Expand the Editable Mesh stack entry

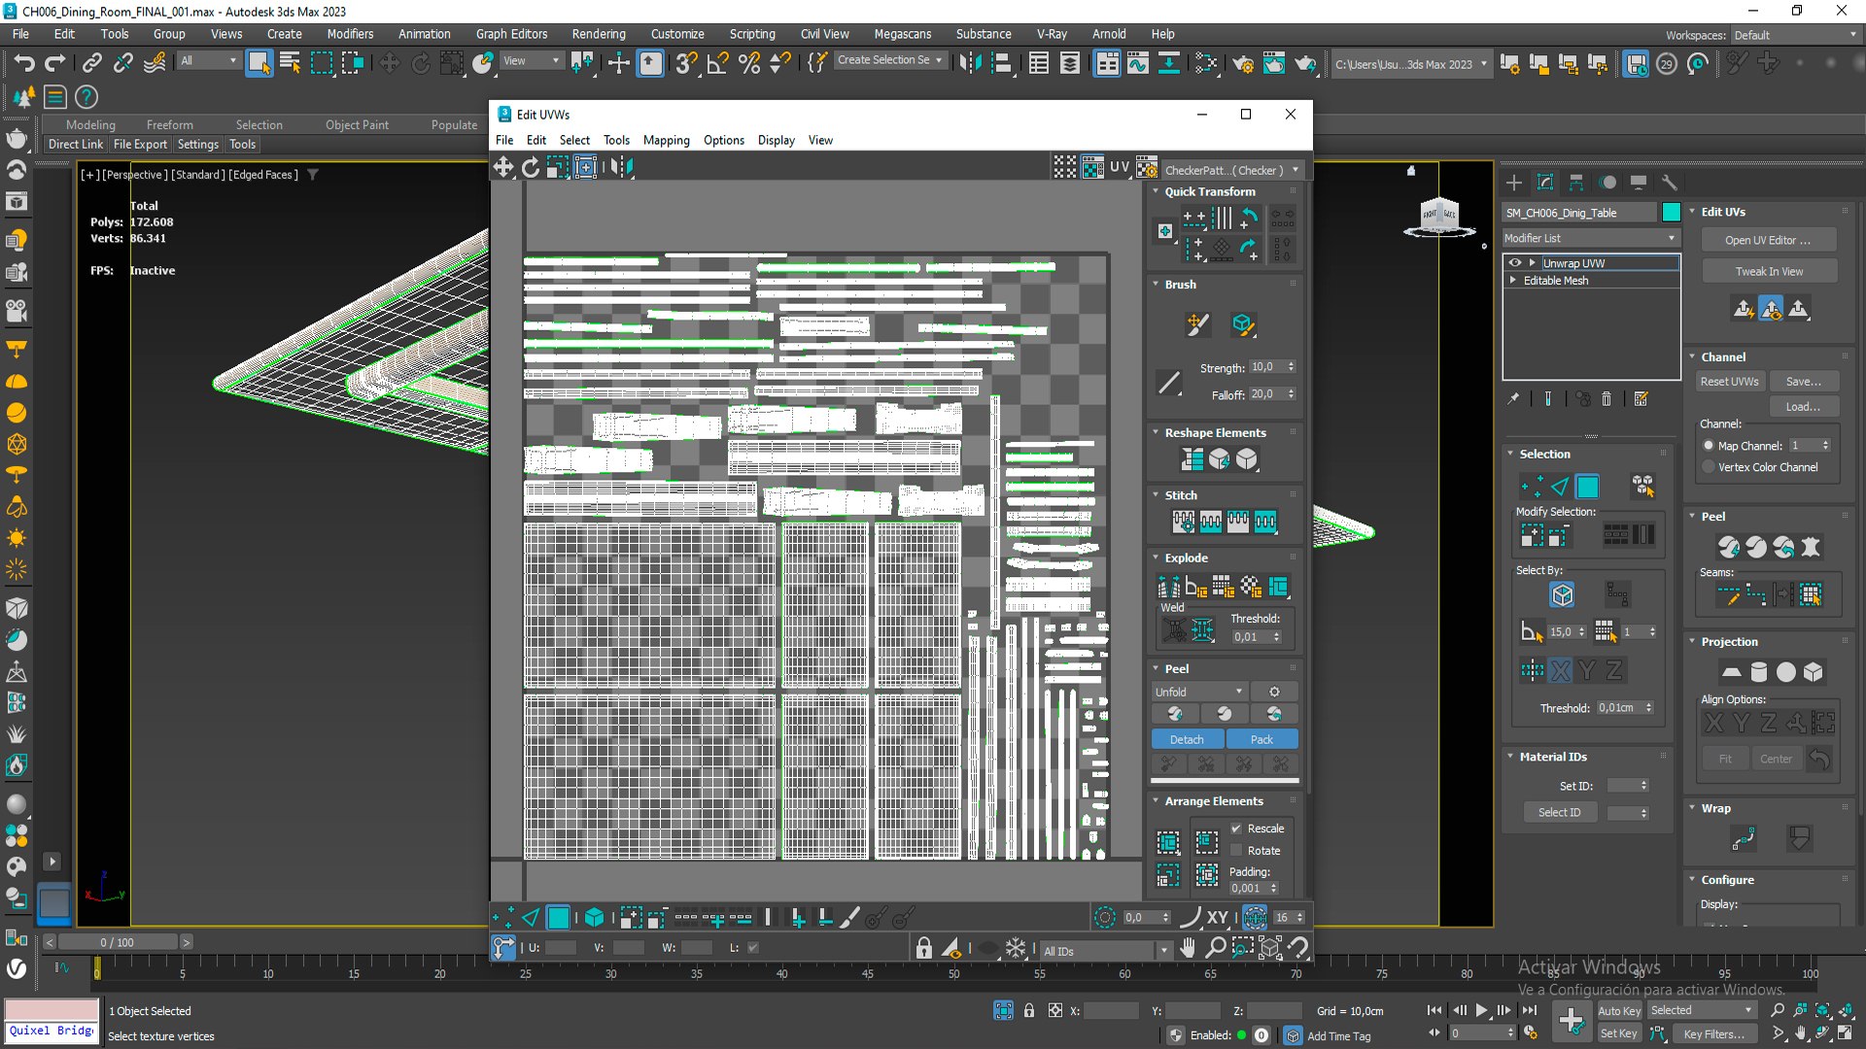[x=1513, y=281]
